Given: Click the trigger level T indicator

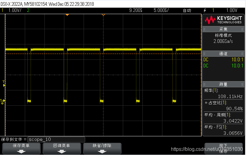Looking at the screenshot, I should (x=4, y=84).
